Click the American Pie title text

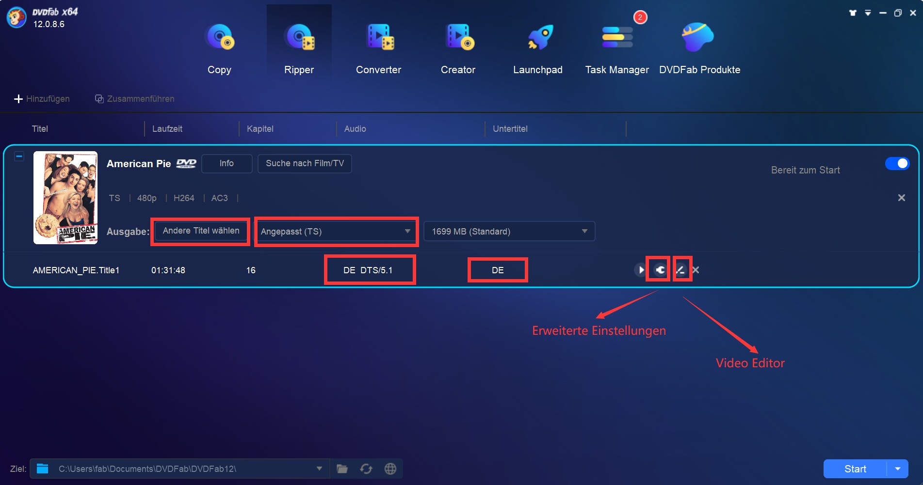tap(139, 164)
